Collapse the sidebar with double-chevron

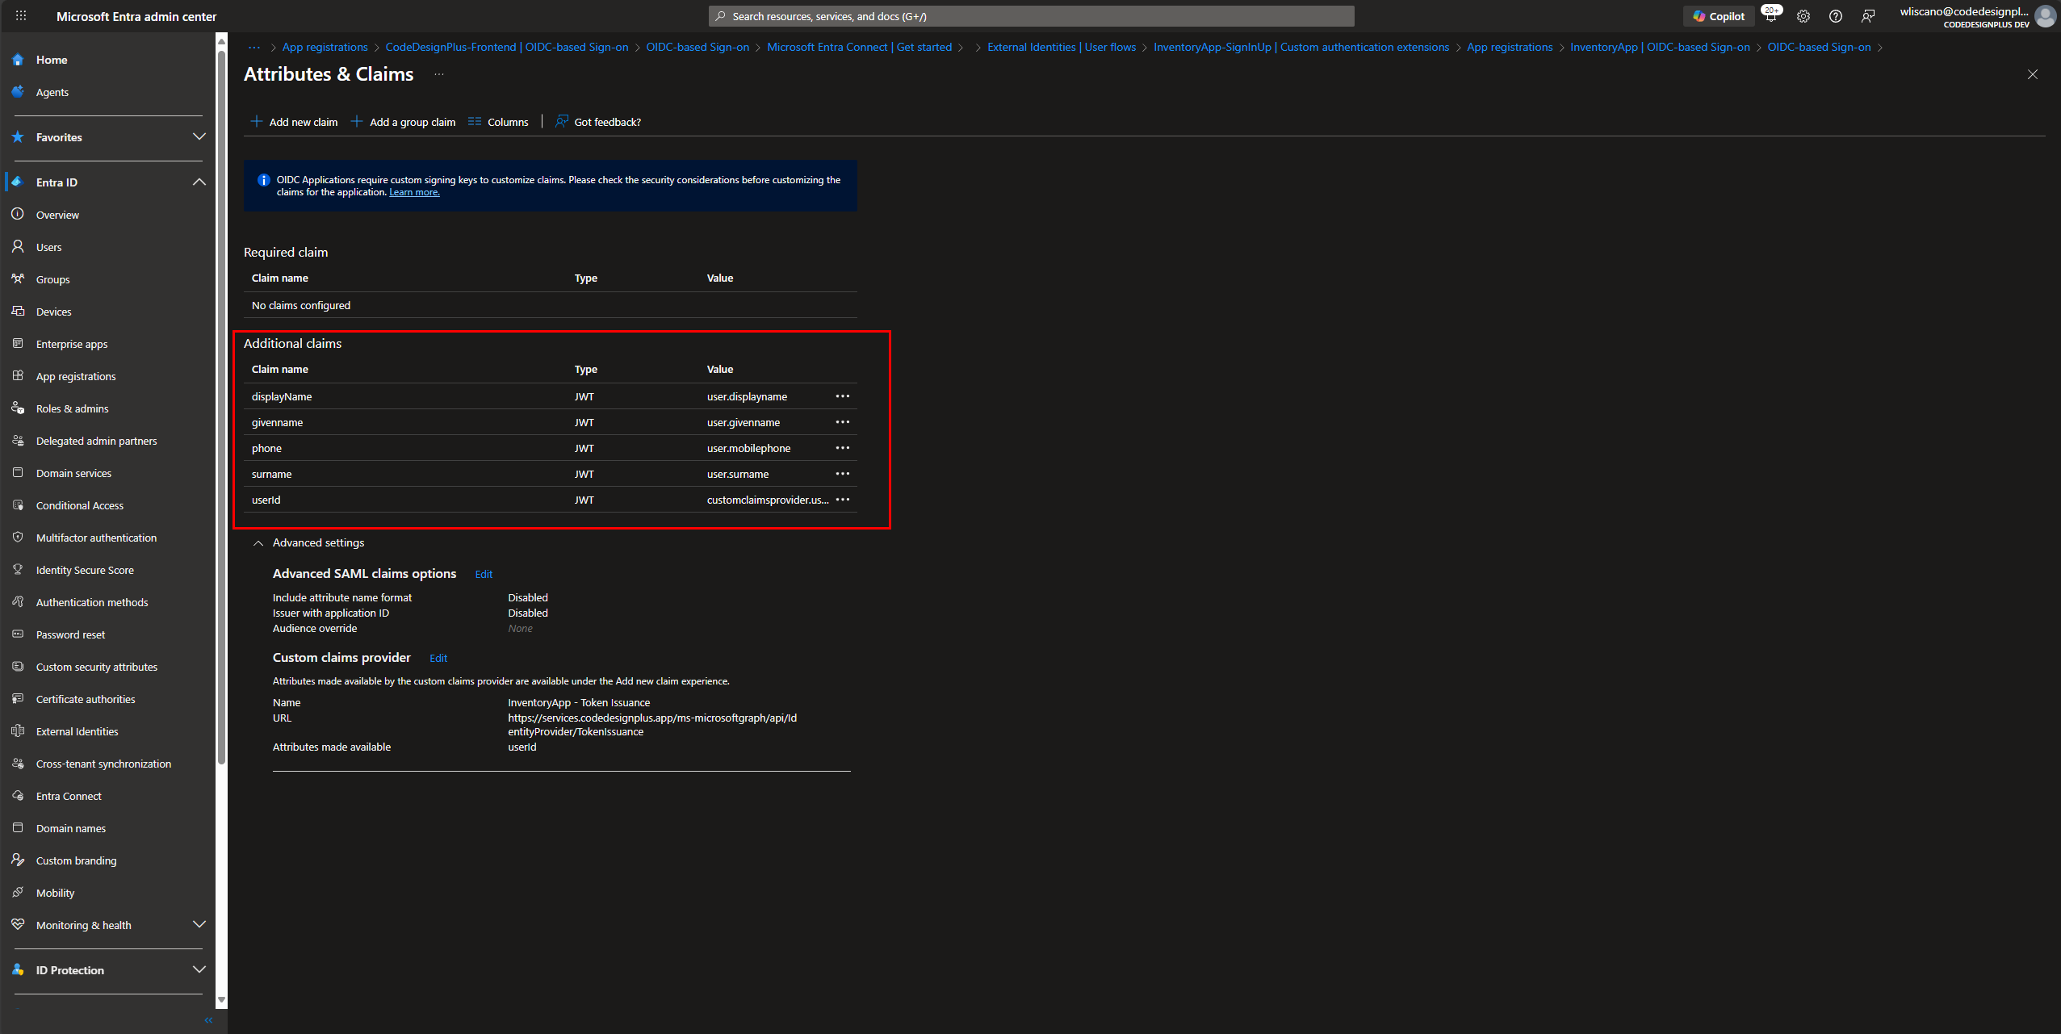click(208, 1020)
